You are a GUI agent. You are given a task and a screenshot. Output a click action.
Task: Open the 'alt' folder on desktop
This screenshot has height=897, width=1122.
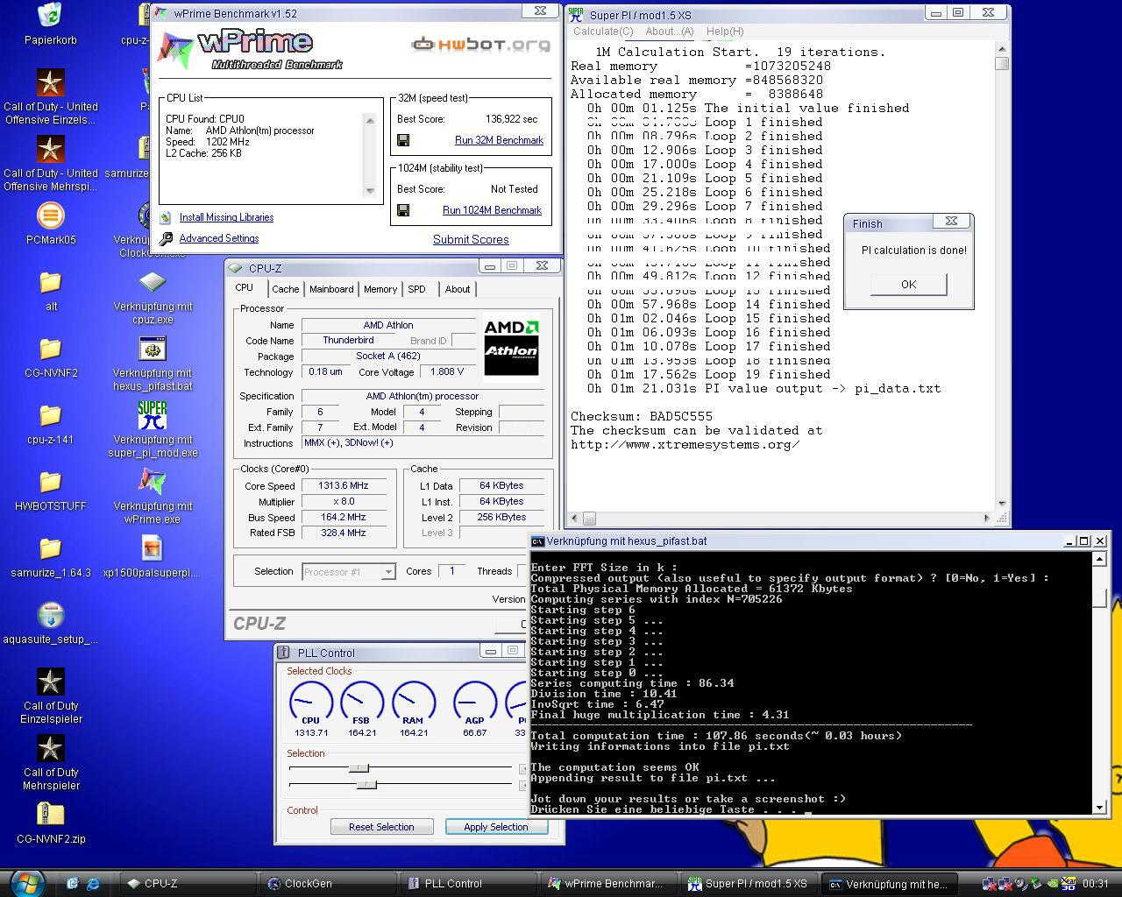50,282
